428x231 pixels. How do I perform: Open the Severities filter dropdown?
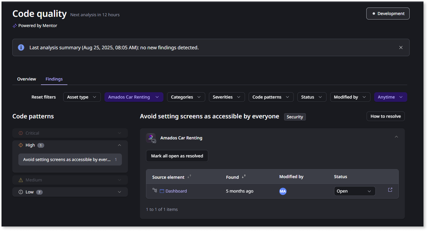pyautogui.click(x=227, y=97)
